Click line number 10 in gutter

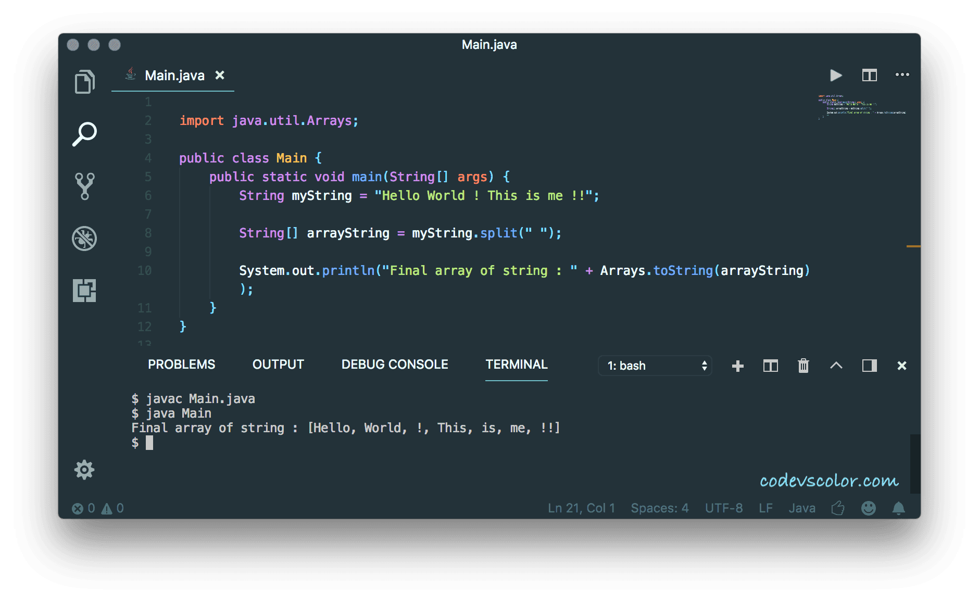pyautogui.click(x=145, y=271)
